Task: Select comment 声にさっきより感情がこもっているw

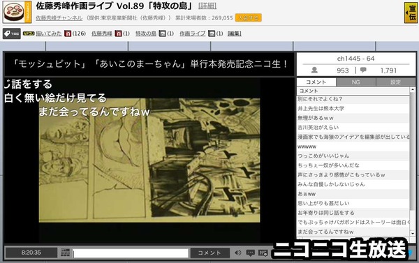Action: tap(353, 175)
